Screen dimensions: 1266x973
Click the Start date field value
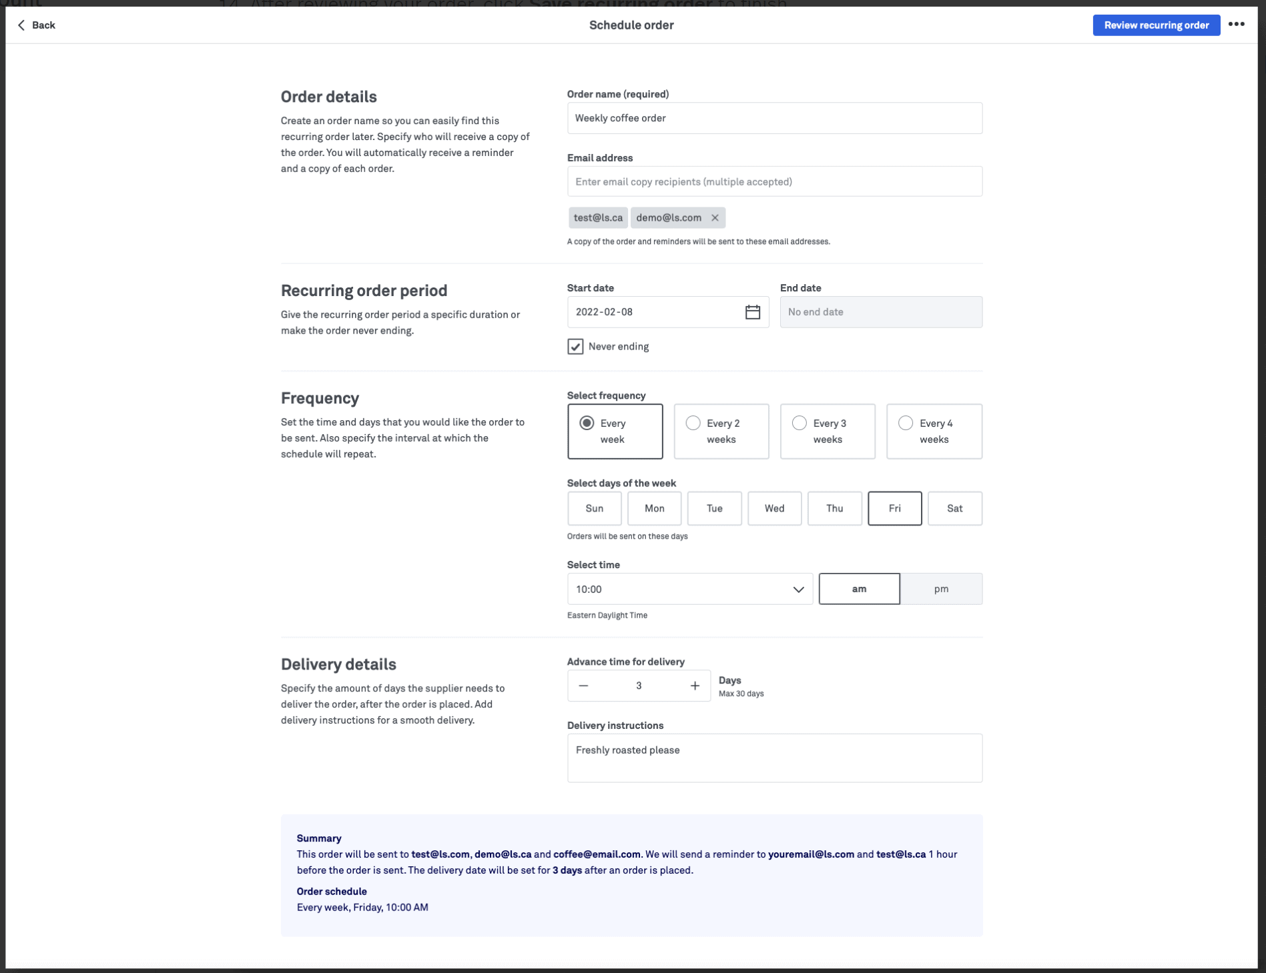point(605,312)
